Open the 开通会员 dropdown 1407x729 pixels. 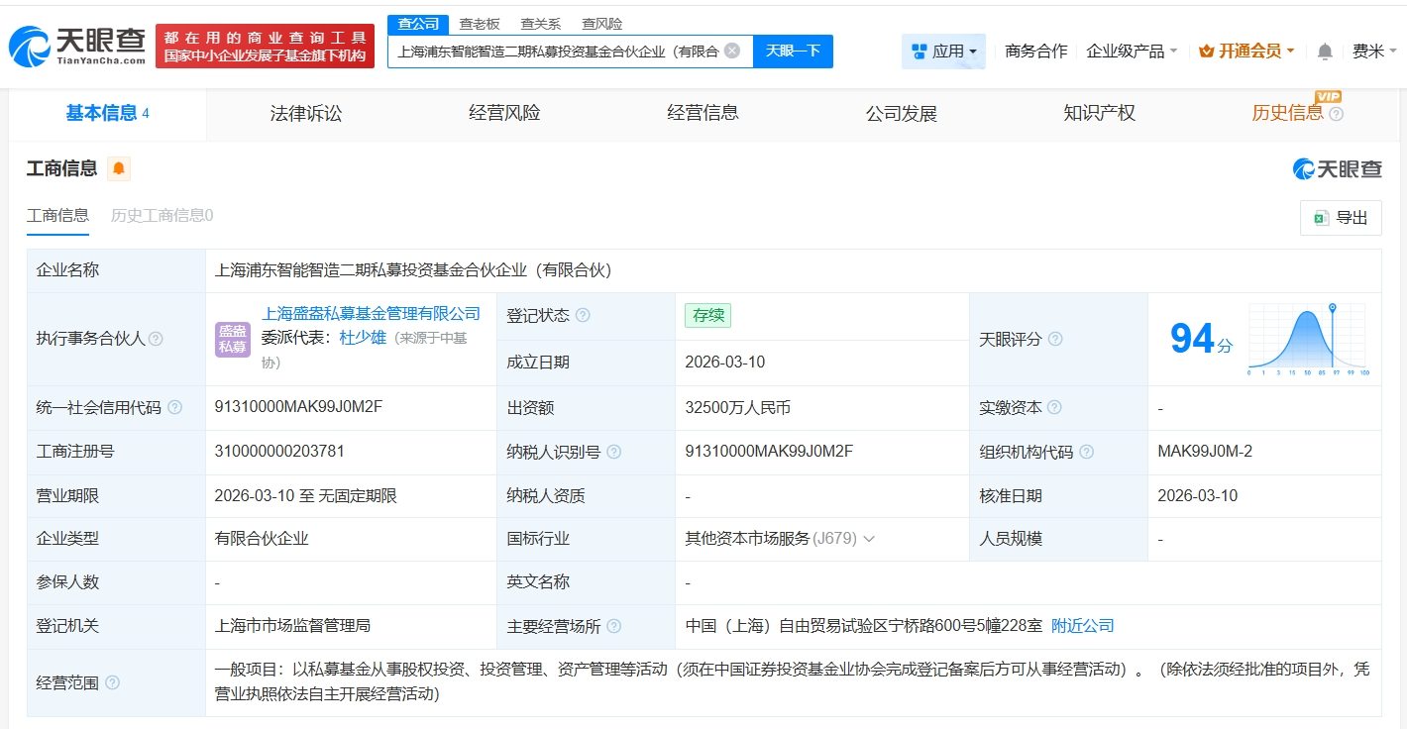click(1246, 51)
